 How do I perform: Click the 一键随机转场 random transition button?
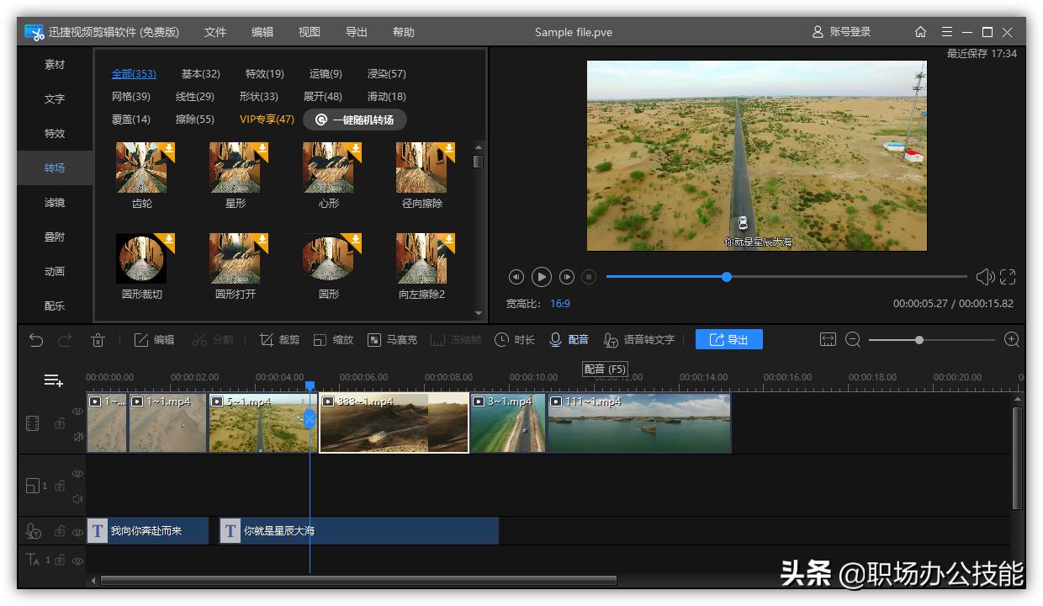(x=355, y=120)
